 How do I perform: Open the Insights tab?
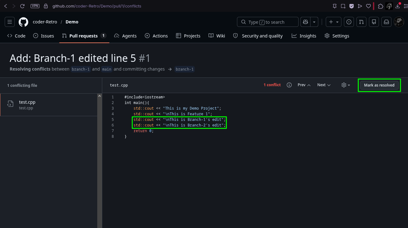[304, 36]
